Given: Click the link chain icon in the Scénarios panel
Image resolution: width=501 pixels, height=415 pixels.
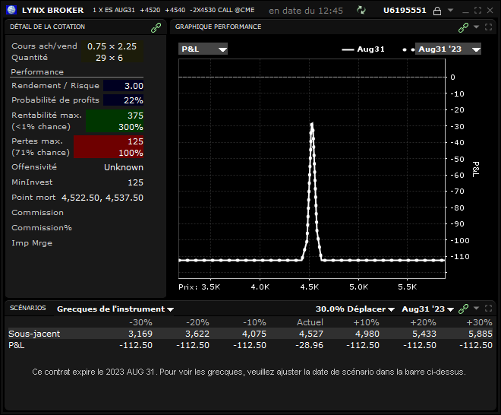Looking at the screenshot, I should pyautogui.click(x=463, y=309).
